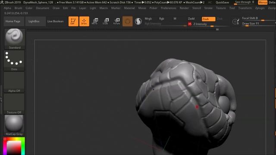Open the Edit menu
Image resolution: width=276 pixels, height=155 pixels.
65,8
